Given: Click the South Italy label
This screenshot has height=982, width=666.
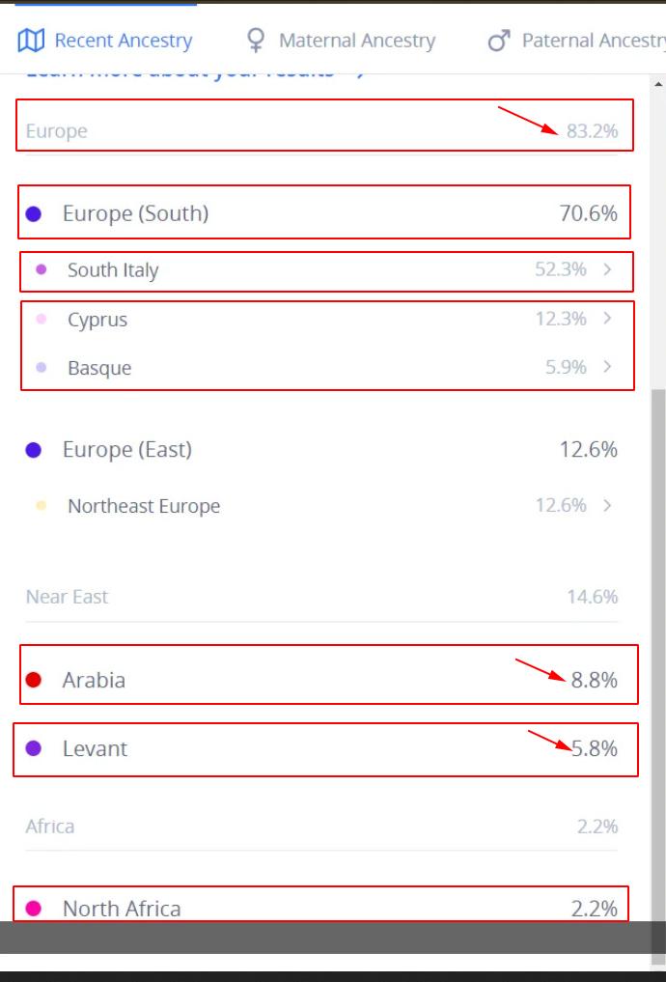Looking at the screenshot, I should tap(113, 270).
